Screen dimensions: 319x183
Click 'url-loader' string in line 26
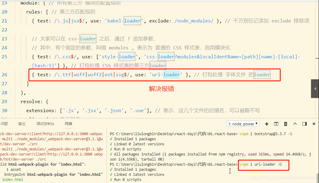pos(166,75)
